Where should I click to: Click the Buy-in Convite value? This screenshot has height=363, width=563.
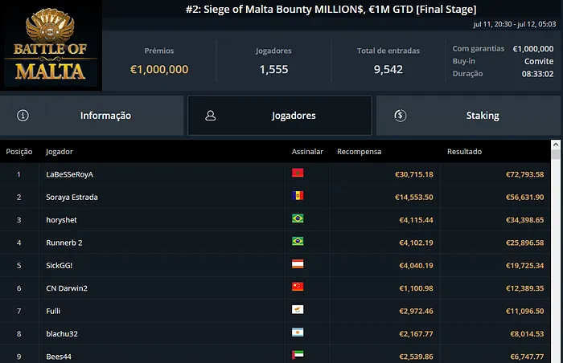click(539, 61)
